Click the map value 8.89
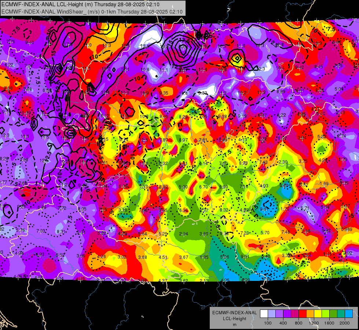Viewport: 359px width, 330px height. [281, 91]
